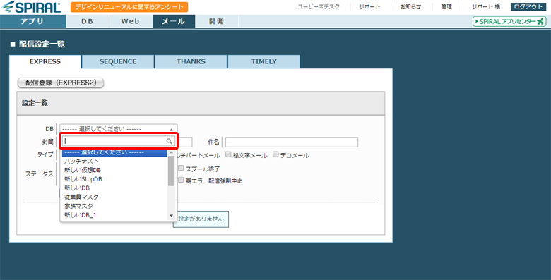Choose 新しいDB_1 from the list

114,215
